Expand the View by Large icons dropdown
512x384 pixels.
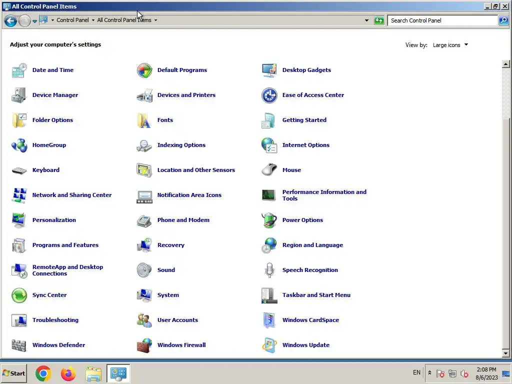click(450, 45)
